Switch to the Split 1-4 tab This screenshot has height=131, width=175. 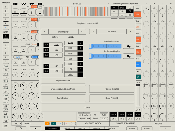[82, 128]
